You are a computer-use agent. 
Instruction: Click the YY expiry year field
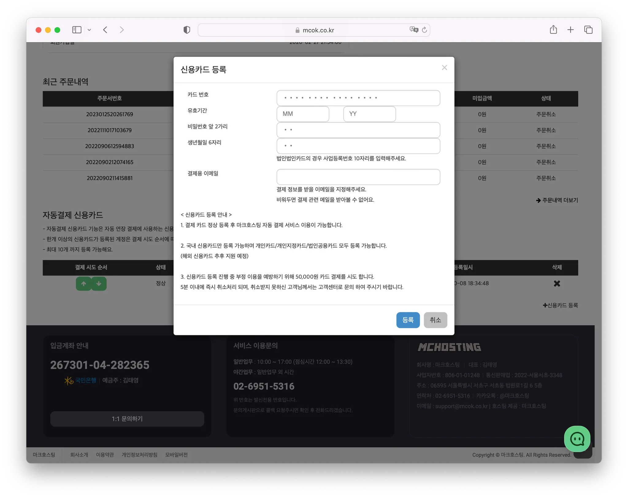tap(369, 114)
